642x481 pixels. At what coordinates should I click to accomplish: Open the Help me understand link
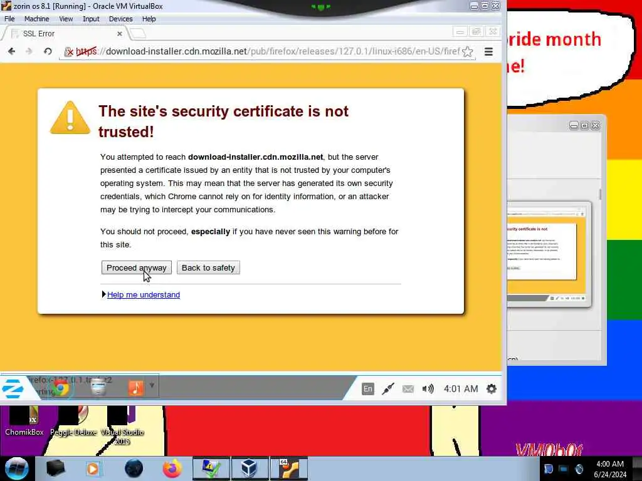[144, 294]
